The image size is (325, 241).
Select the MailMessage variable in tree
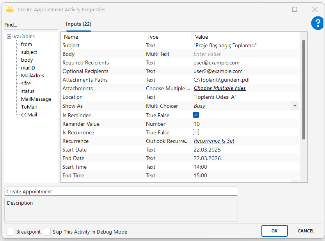[36, 99]
